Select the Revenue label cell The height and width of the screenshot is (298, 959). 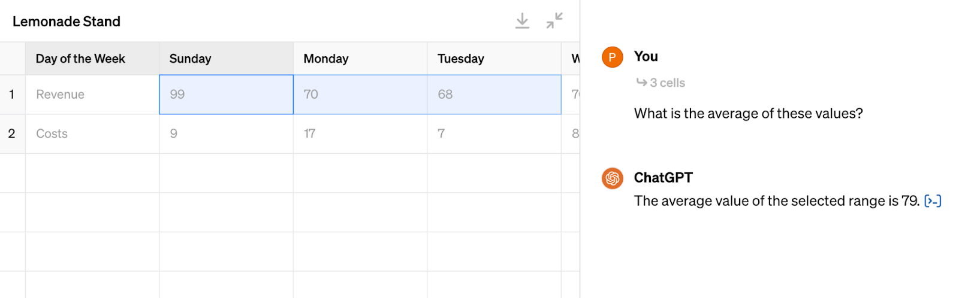pyautogui.click(x=92, y=95)
